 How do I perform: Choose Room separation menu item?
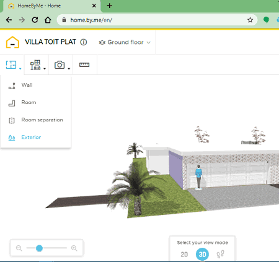(x=35, y=120)
